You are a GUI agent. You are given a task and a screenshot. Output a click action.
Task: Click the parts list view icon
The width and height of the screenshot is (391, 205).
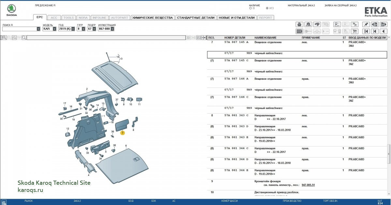(x=299, y=31)
